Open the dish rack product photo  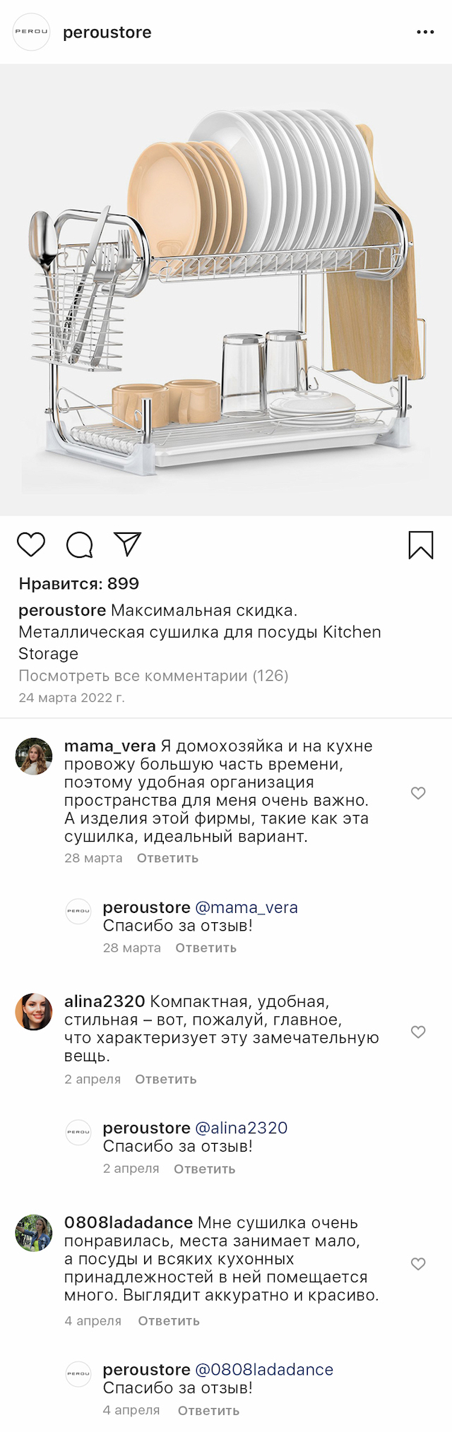[x=226, y=290]
